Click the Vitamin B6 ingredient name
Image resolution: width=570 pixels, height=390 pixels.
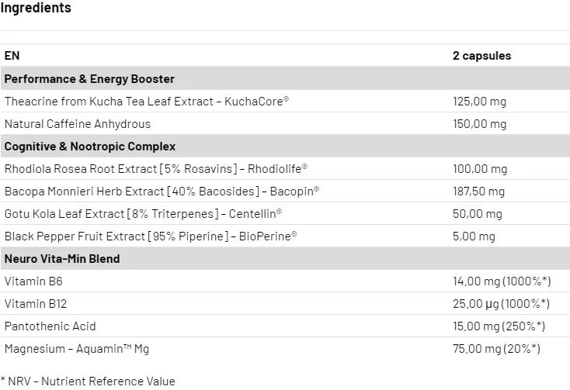click(x=33, y=281)
